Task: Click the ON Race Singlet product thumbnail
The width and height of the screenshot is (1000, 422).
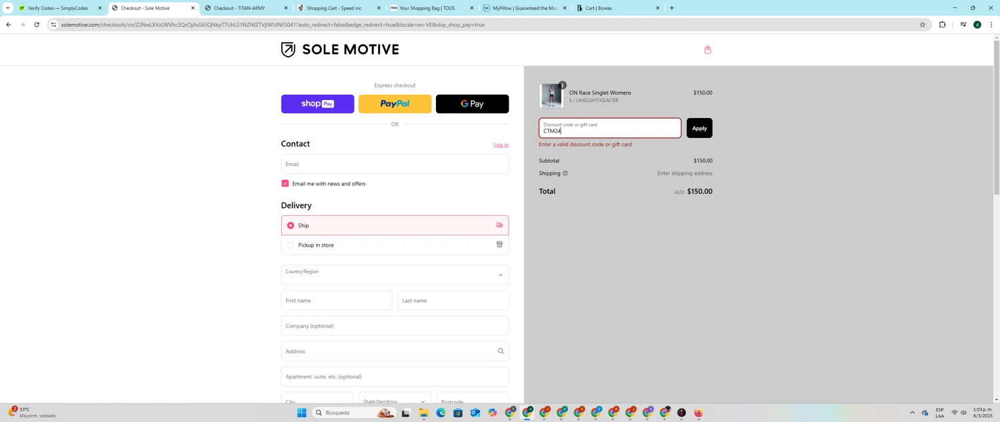Action: (551, 96)
